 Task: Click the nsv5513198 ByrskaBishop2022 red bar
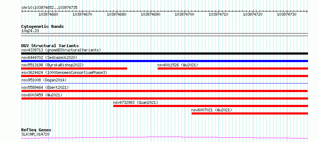click(74, 69)
